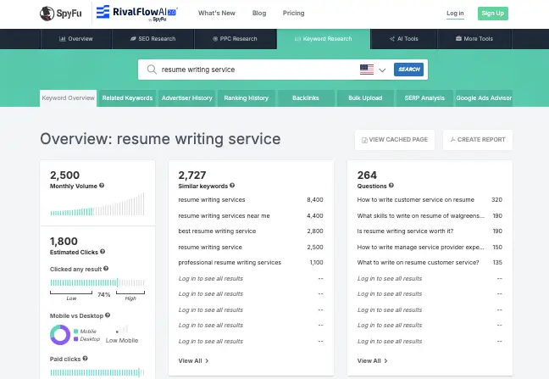
Task: Click keyword 'best resume writing service'
Action: pos(217,231)
